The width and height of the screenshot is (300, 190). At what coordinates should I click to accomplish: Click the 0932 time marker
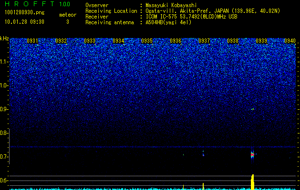pos(61,41)
